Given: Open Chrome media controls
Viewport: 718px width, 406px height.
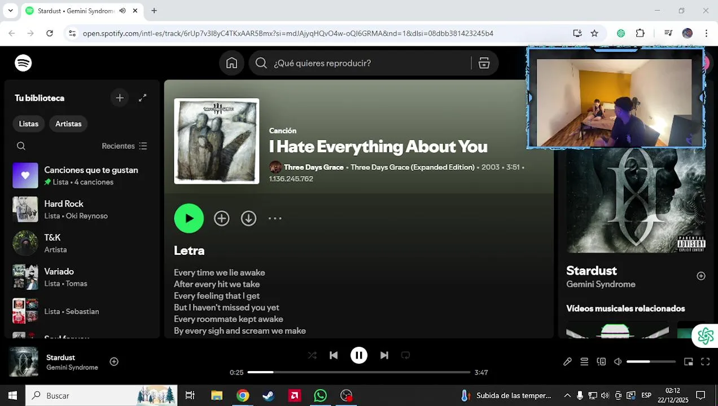Looking at the screenshot, I should [668, 33].
